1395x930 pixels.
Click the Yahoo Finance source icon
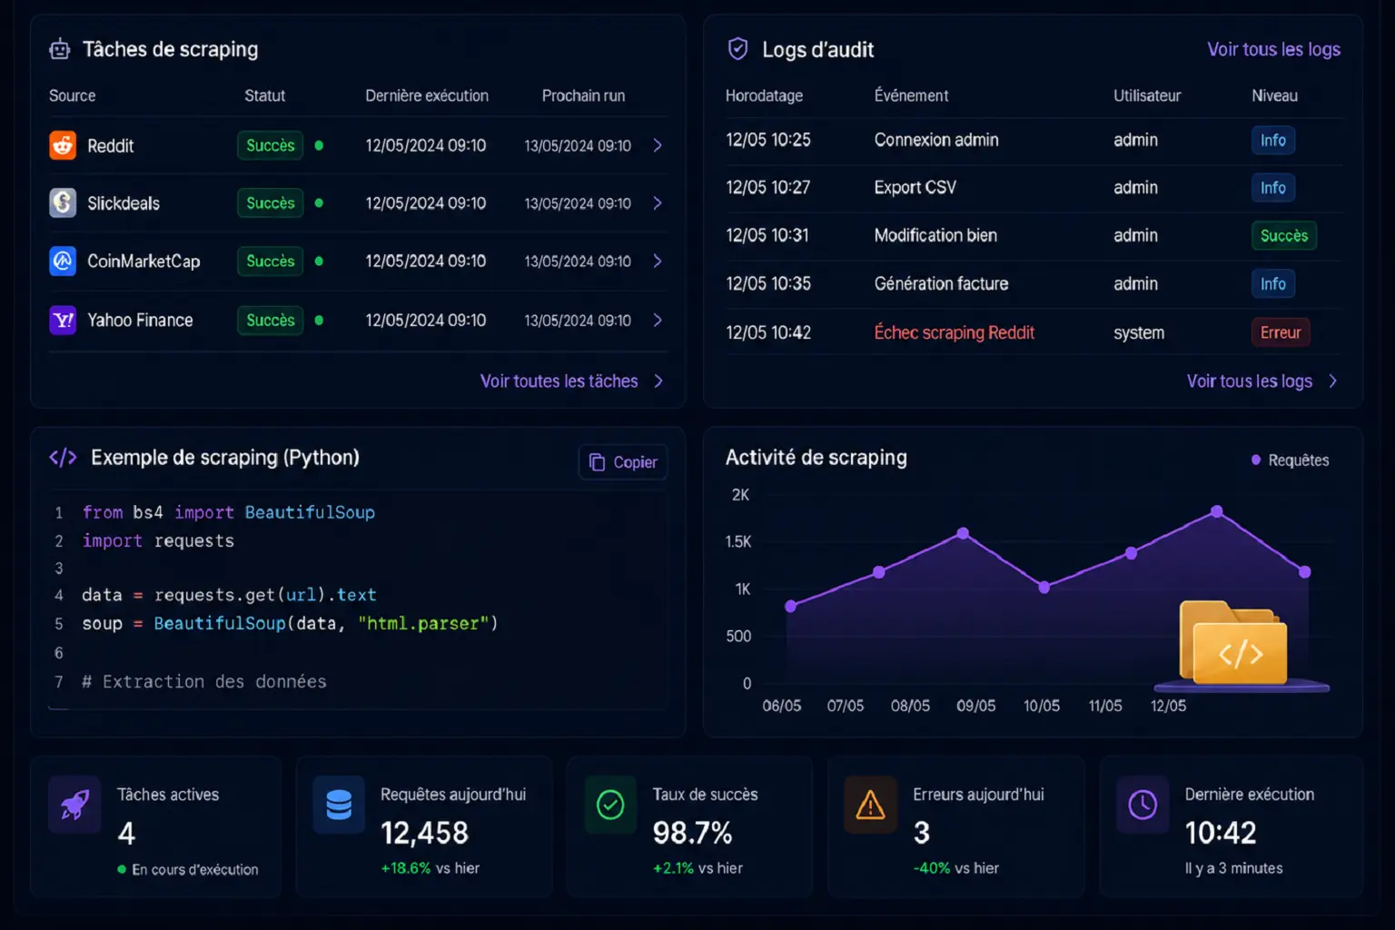(x=63, y=320)
